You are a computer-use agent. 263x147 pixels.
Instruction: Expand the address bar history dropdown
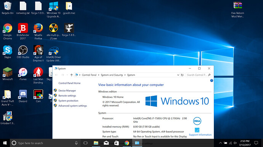pos(178,75)
